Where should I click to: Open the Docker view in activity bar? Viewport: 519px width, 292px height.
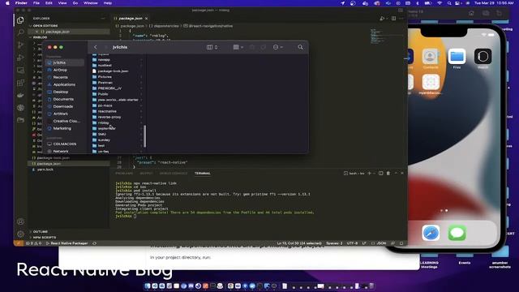20,95
